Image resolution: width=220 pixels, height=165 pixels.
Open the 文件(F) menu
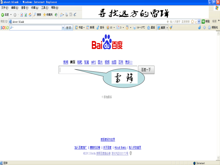pos(5,8)
